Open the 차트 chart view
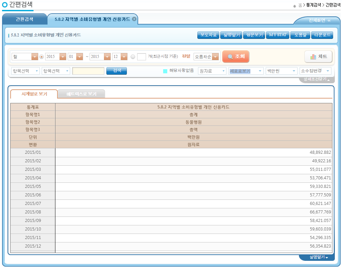Image resolution: width=342 pixels, height=268 pixels. coord(318,57)
